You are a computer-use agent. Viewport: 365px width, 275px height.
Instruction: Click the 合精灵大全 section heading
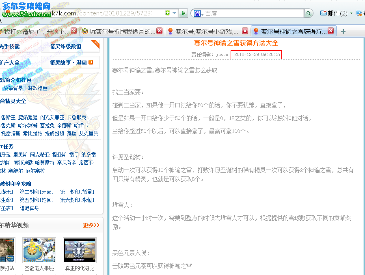[x=13, y=101]
